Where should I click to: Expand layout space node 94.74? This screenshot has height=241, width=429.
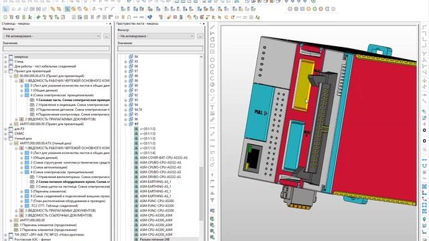125,110
